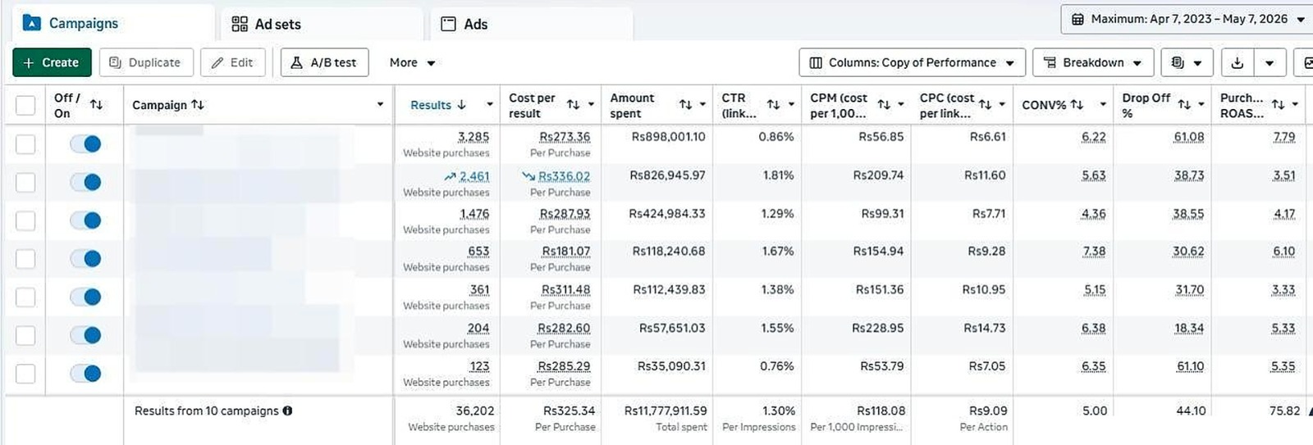Click the Rs898,001.10 amount spent cell
Image resolution: width=1313 pixels, height=445 pixels.
click(668, 137)
